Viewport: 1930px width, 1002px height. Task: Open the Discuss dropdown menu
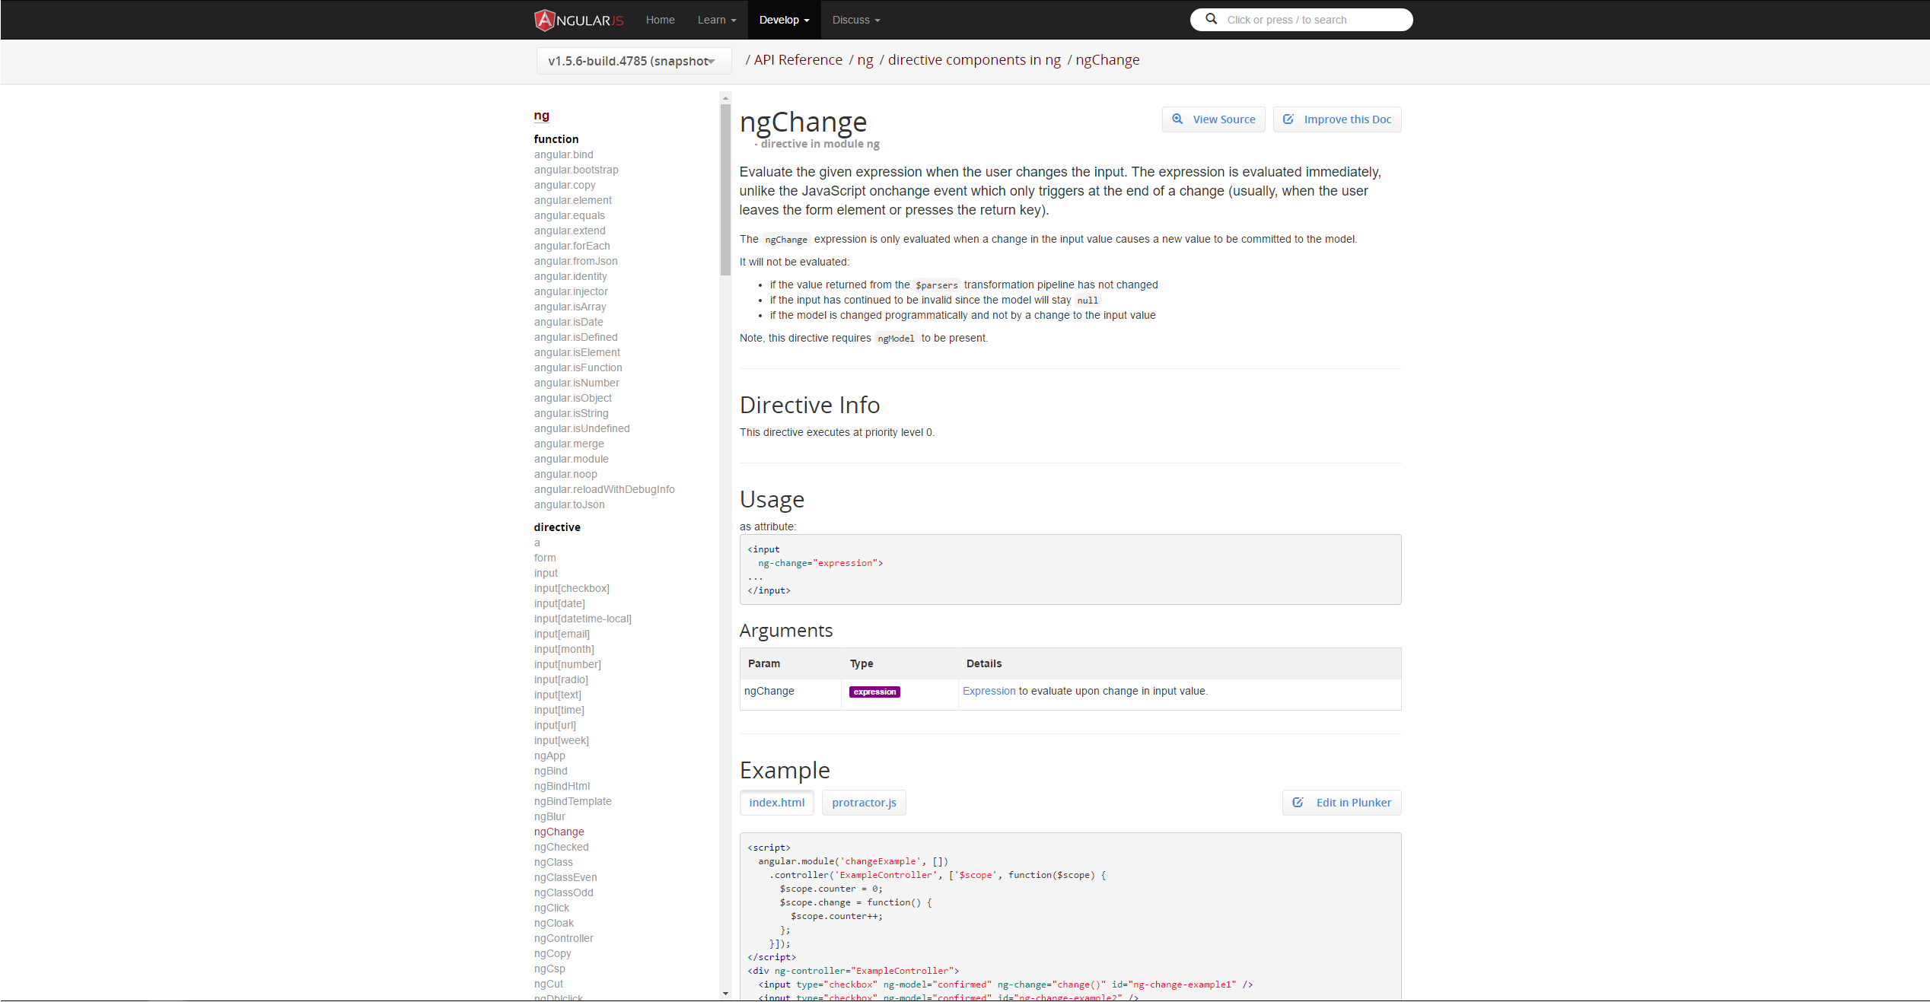pos(855,20)
